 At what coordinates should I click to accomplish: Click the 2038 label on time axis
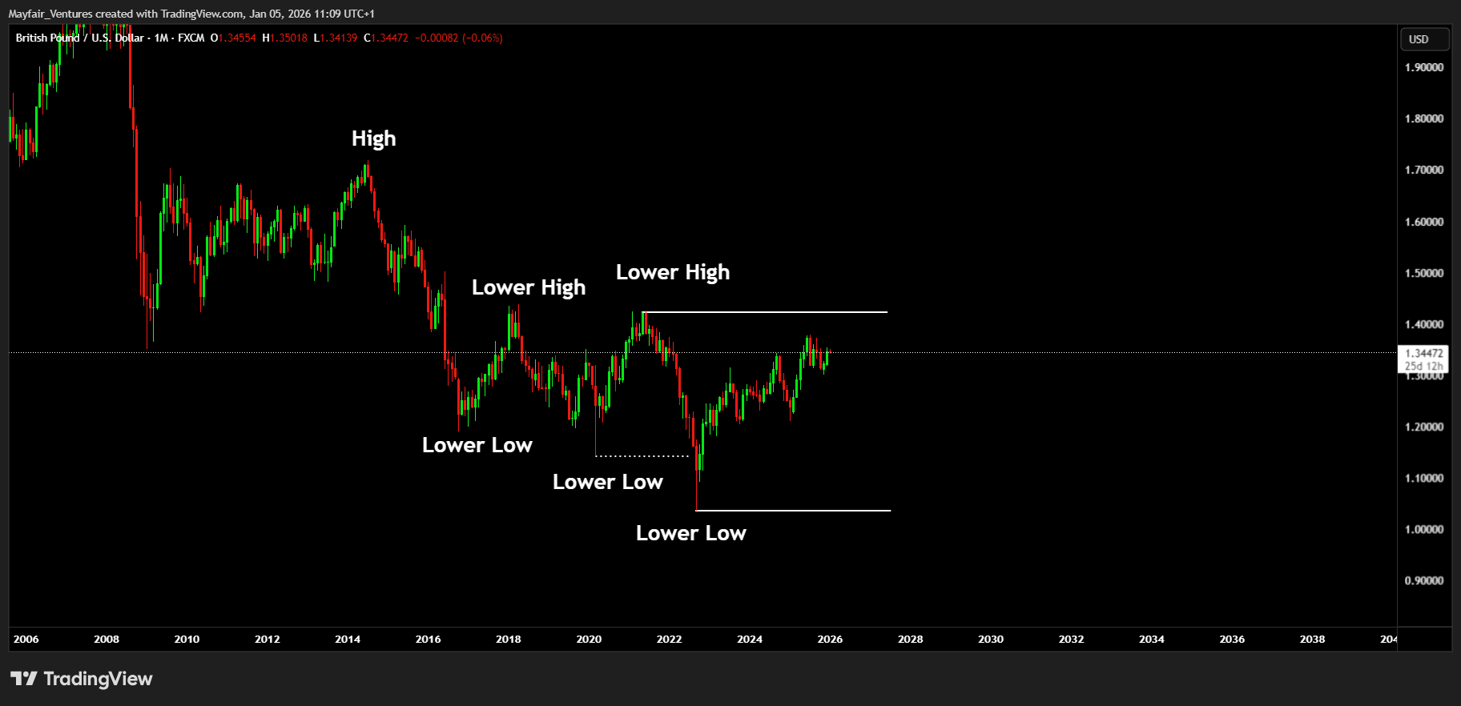click(x=1312, y=639)
